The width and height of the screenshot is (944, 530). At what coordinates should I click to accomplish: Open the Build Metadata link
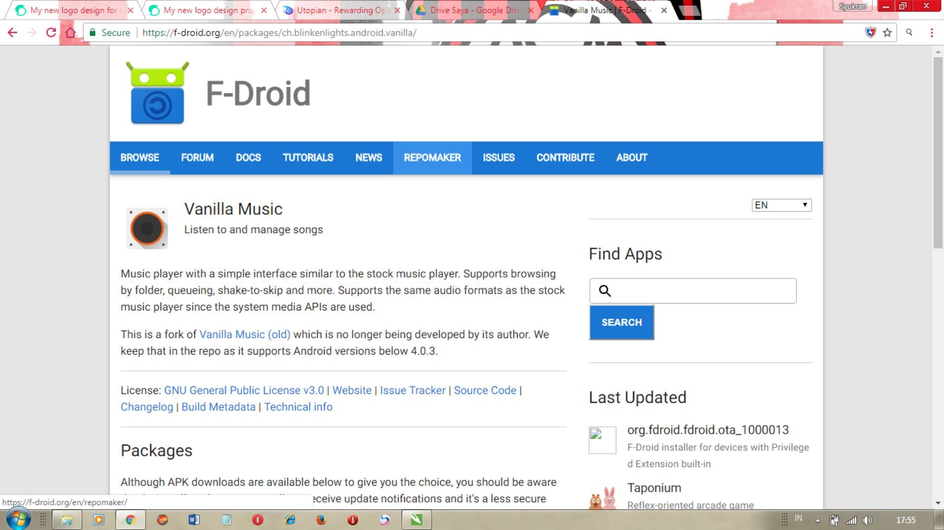tap(218, 407)
